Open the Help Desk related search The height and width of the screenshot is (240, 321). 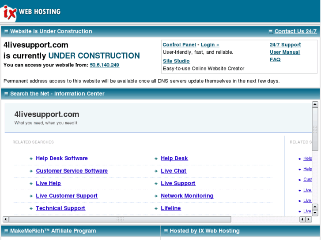coord(174,158)
